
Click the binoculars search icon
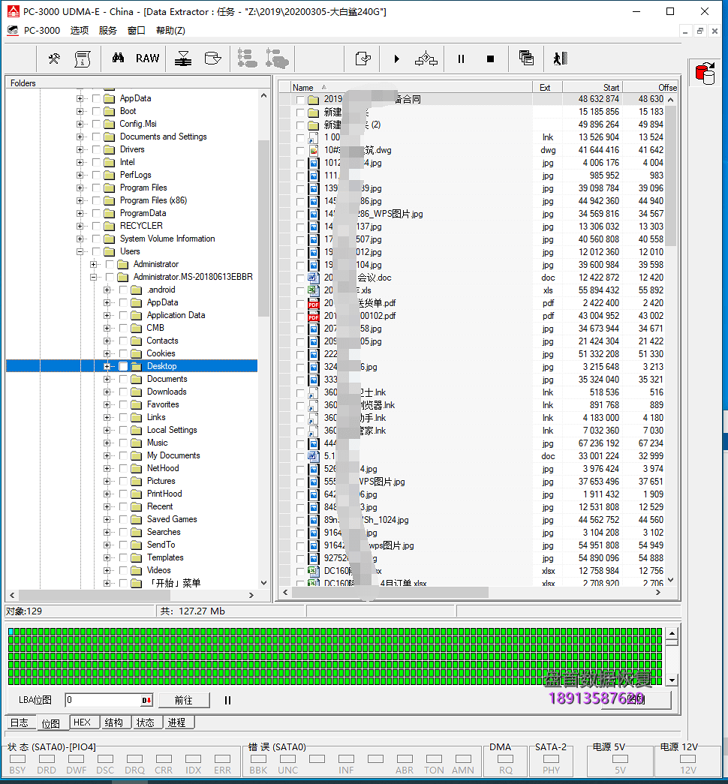118,58
